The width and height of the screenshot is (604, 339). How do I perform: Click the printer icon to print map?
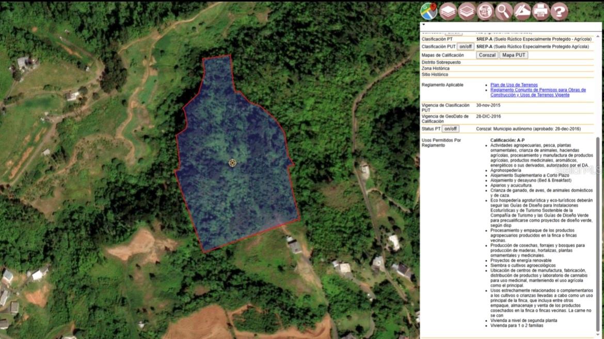click(x=541, y=11)
